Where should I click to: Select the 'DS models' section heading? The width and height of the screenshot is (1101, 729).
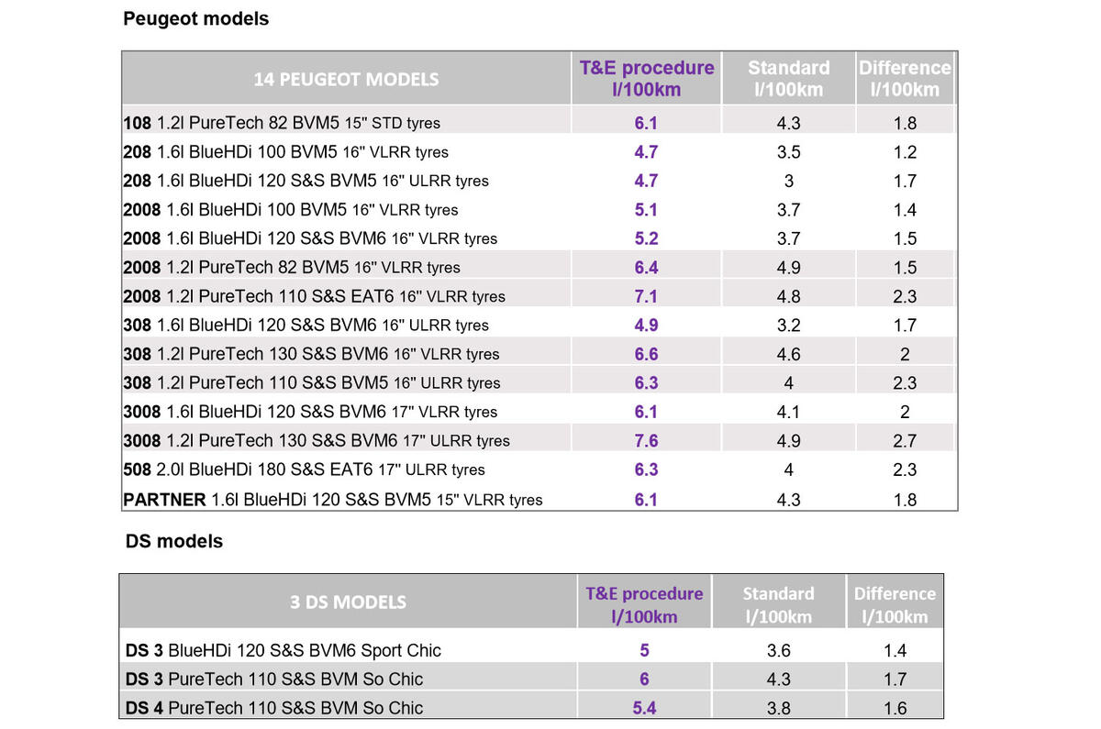tap(173, 541)
